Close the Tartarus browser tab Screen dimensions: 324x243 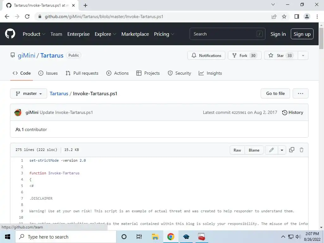[x=73, y=5]
